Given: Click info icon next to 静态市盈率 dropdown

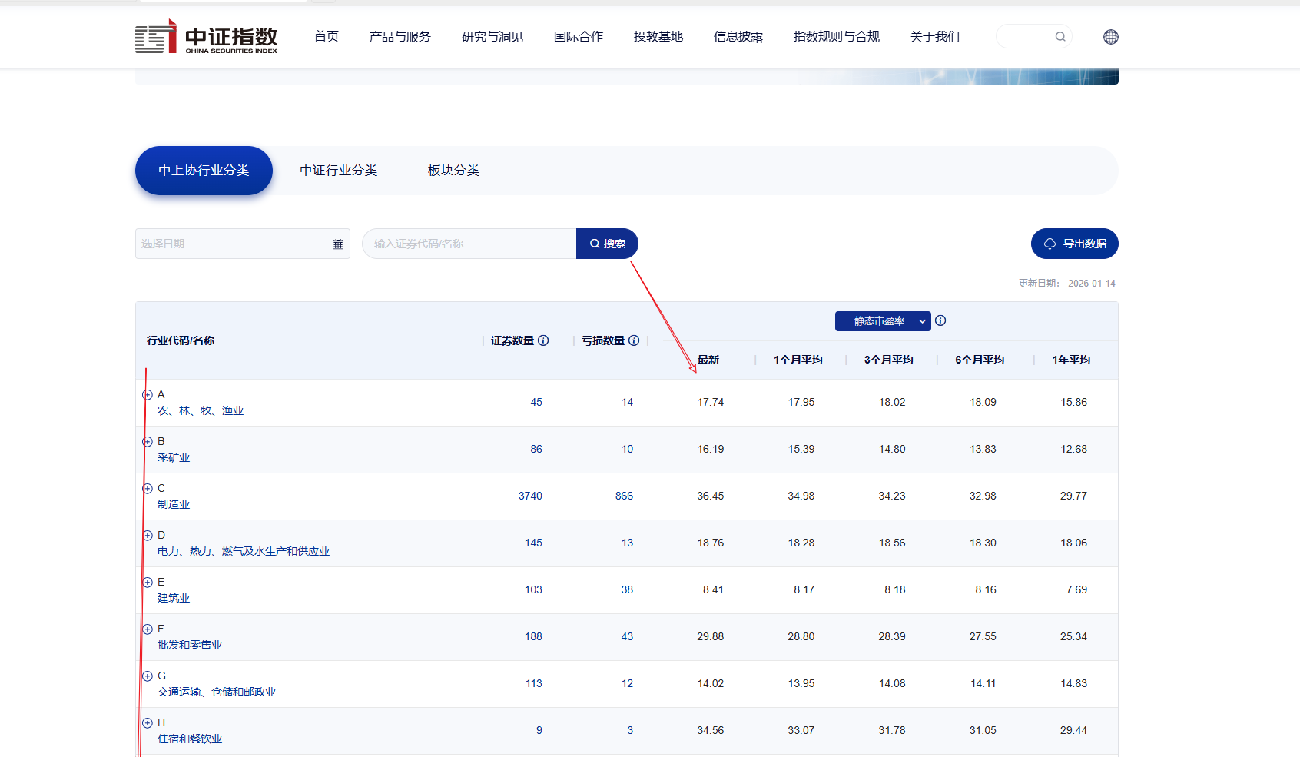Looking at the screenshot, I should click(x=940, y=320).
